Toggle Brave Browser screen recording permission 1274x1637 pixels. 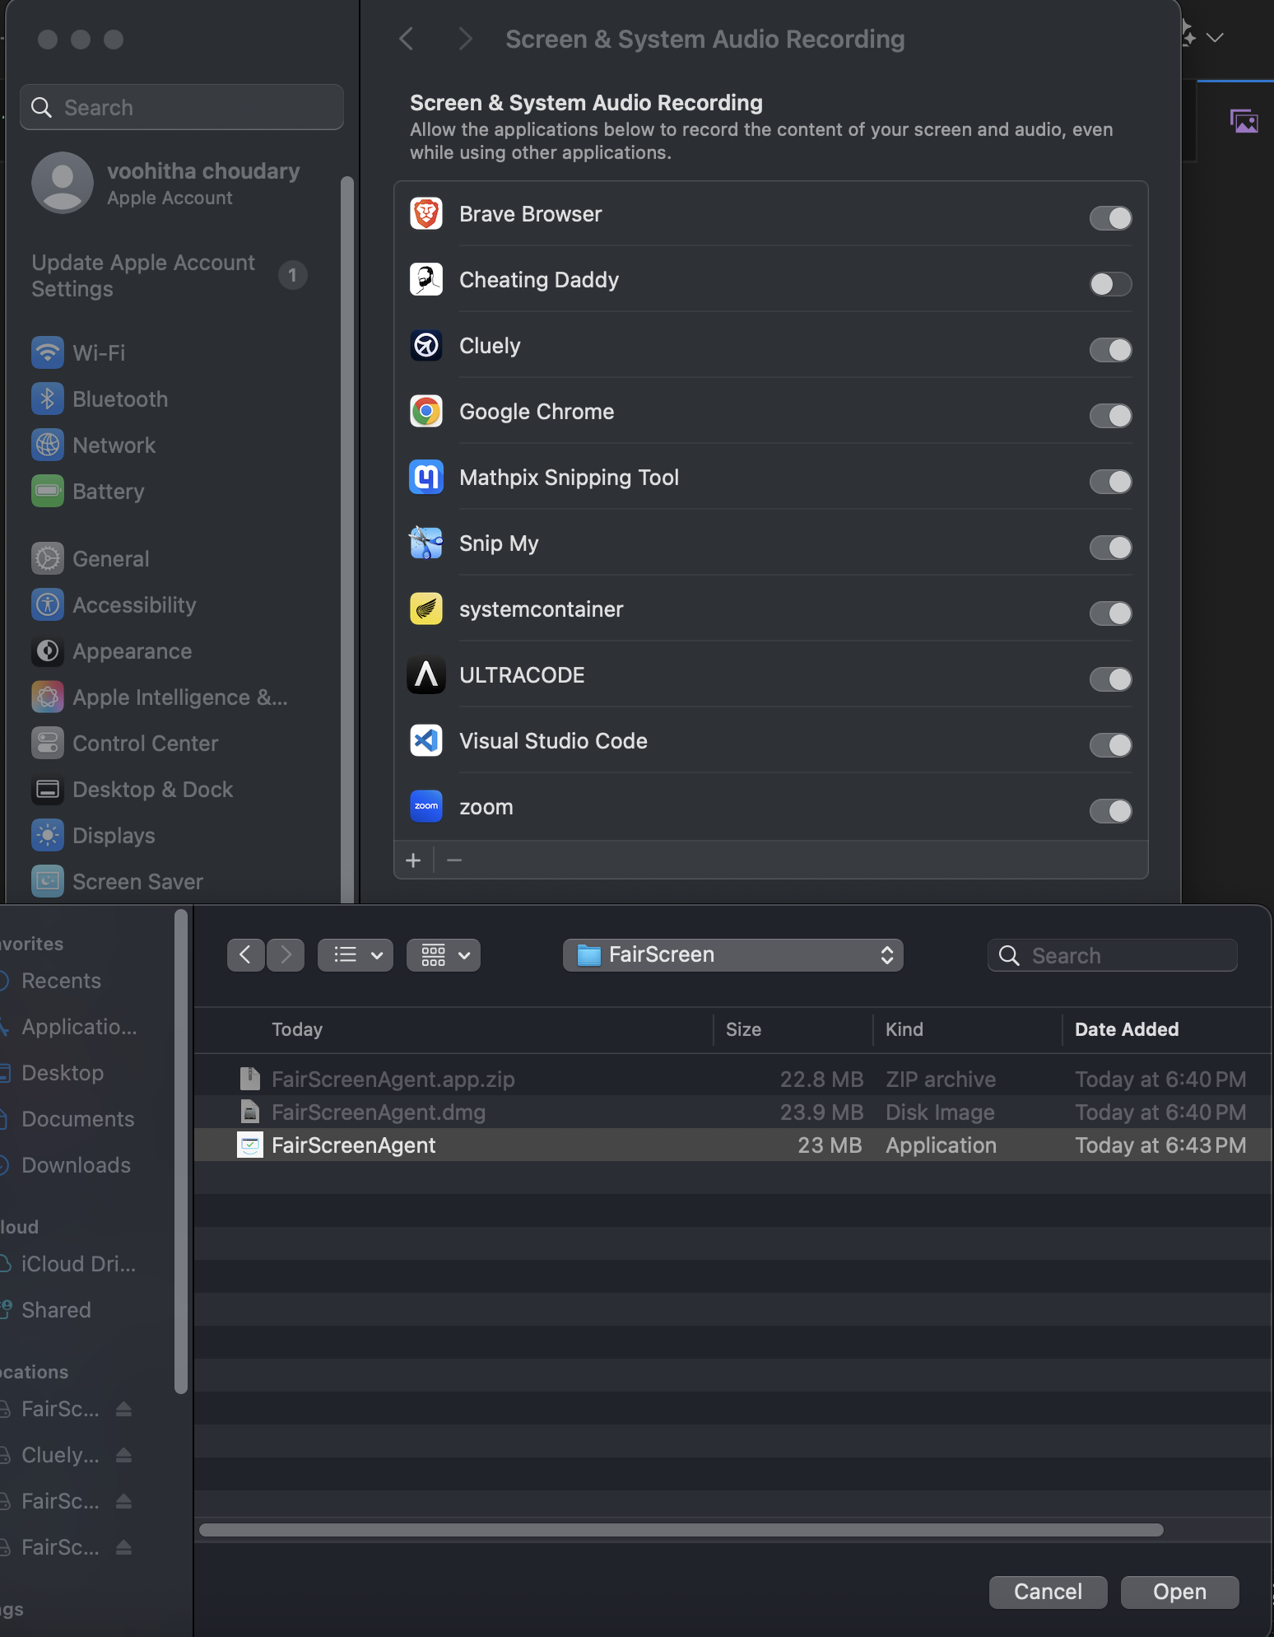tap(1110, 218)
